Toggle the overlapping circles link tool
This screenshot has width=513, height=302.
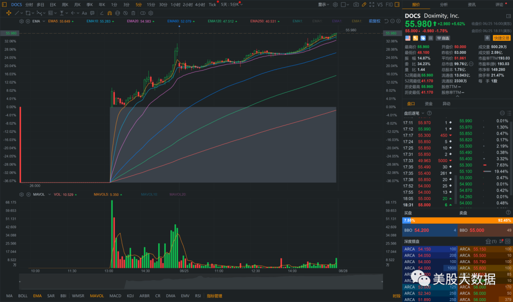[142, 13]
